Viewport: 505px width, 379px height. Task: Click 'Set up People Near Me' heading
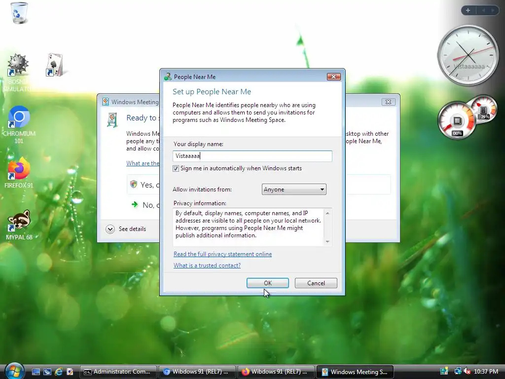tap(212, 91)
